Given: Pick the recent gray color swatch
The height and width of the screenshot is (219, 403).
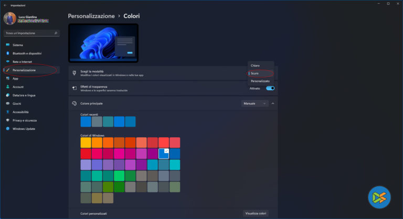Looking at the screenshot, I should 97,122.
